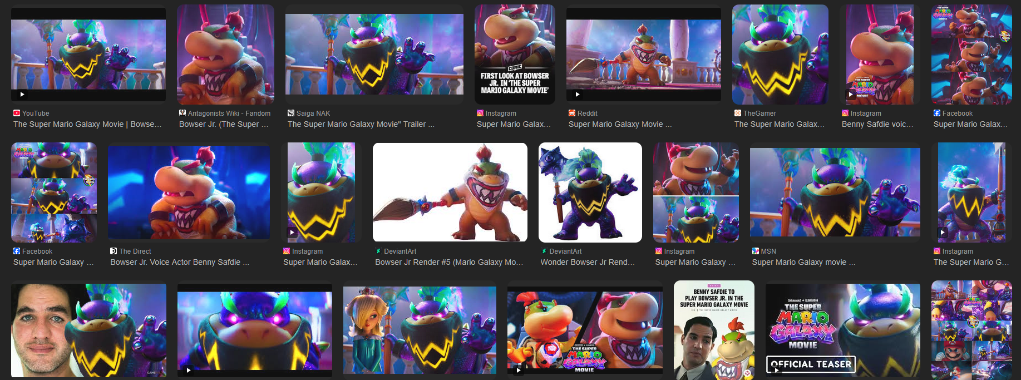Open Bowser Jr. with paintbrush render on white background
The height and width of the screenshot is (380, 1021).
click(x=450, y=193)
